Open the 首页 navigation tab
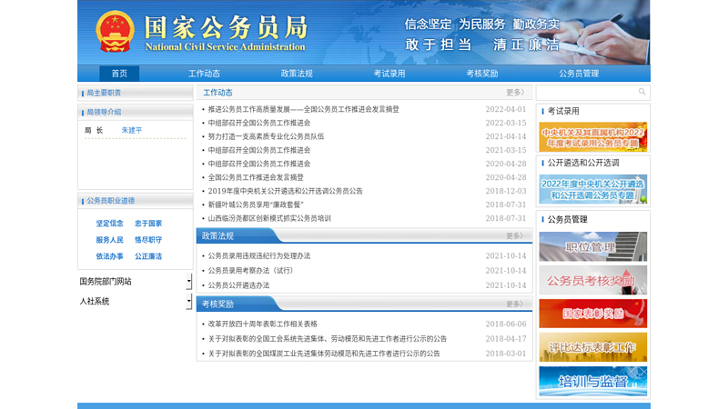 point(119,74)
